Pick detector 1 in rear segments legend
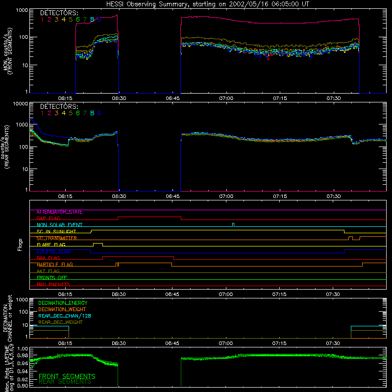Screen dimensions: 392x392 tap(42, 113)
